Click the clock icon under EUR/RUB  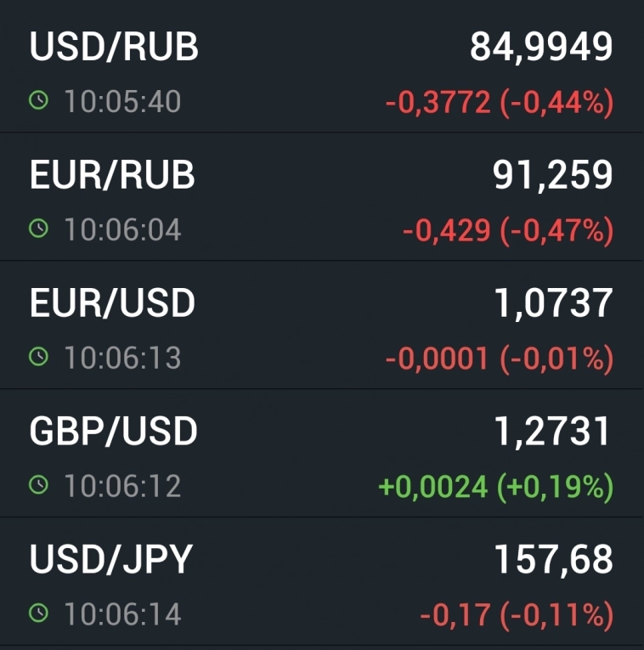38,229
